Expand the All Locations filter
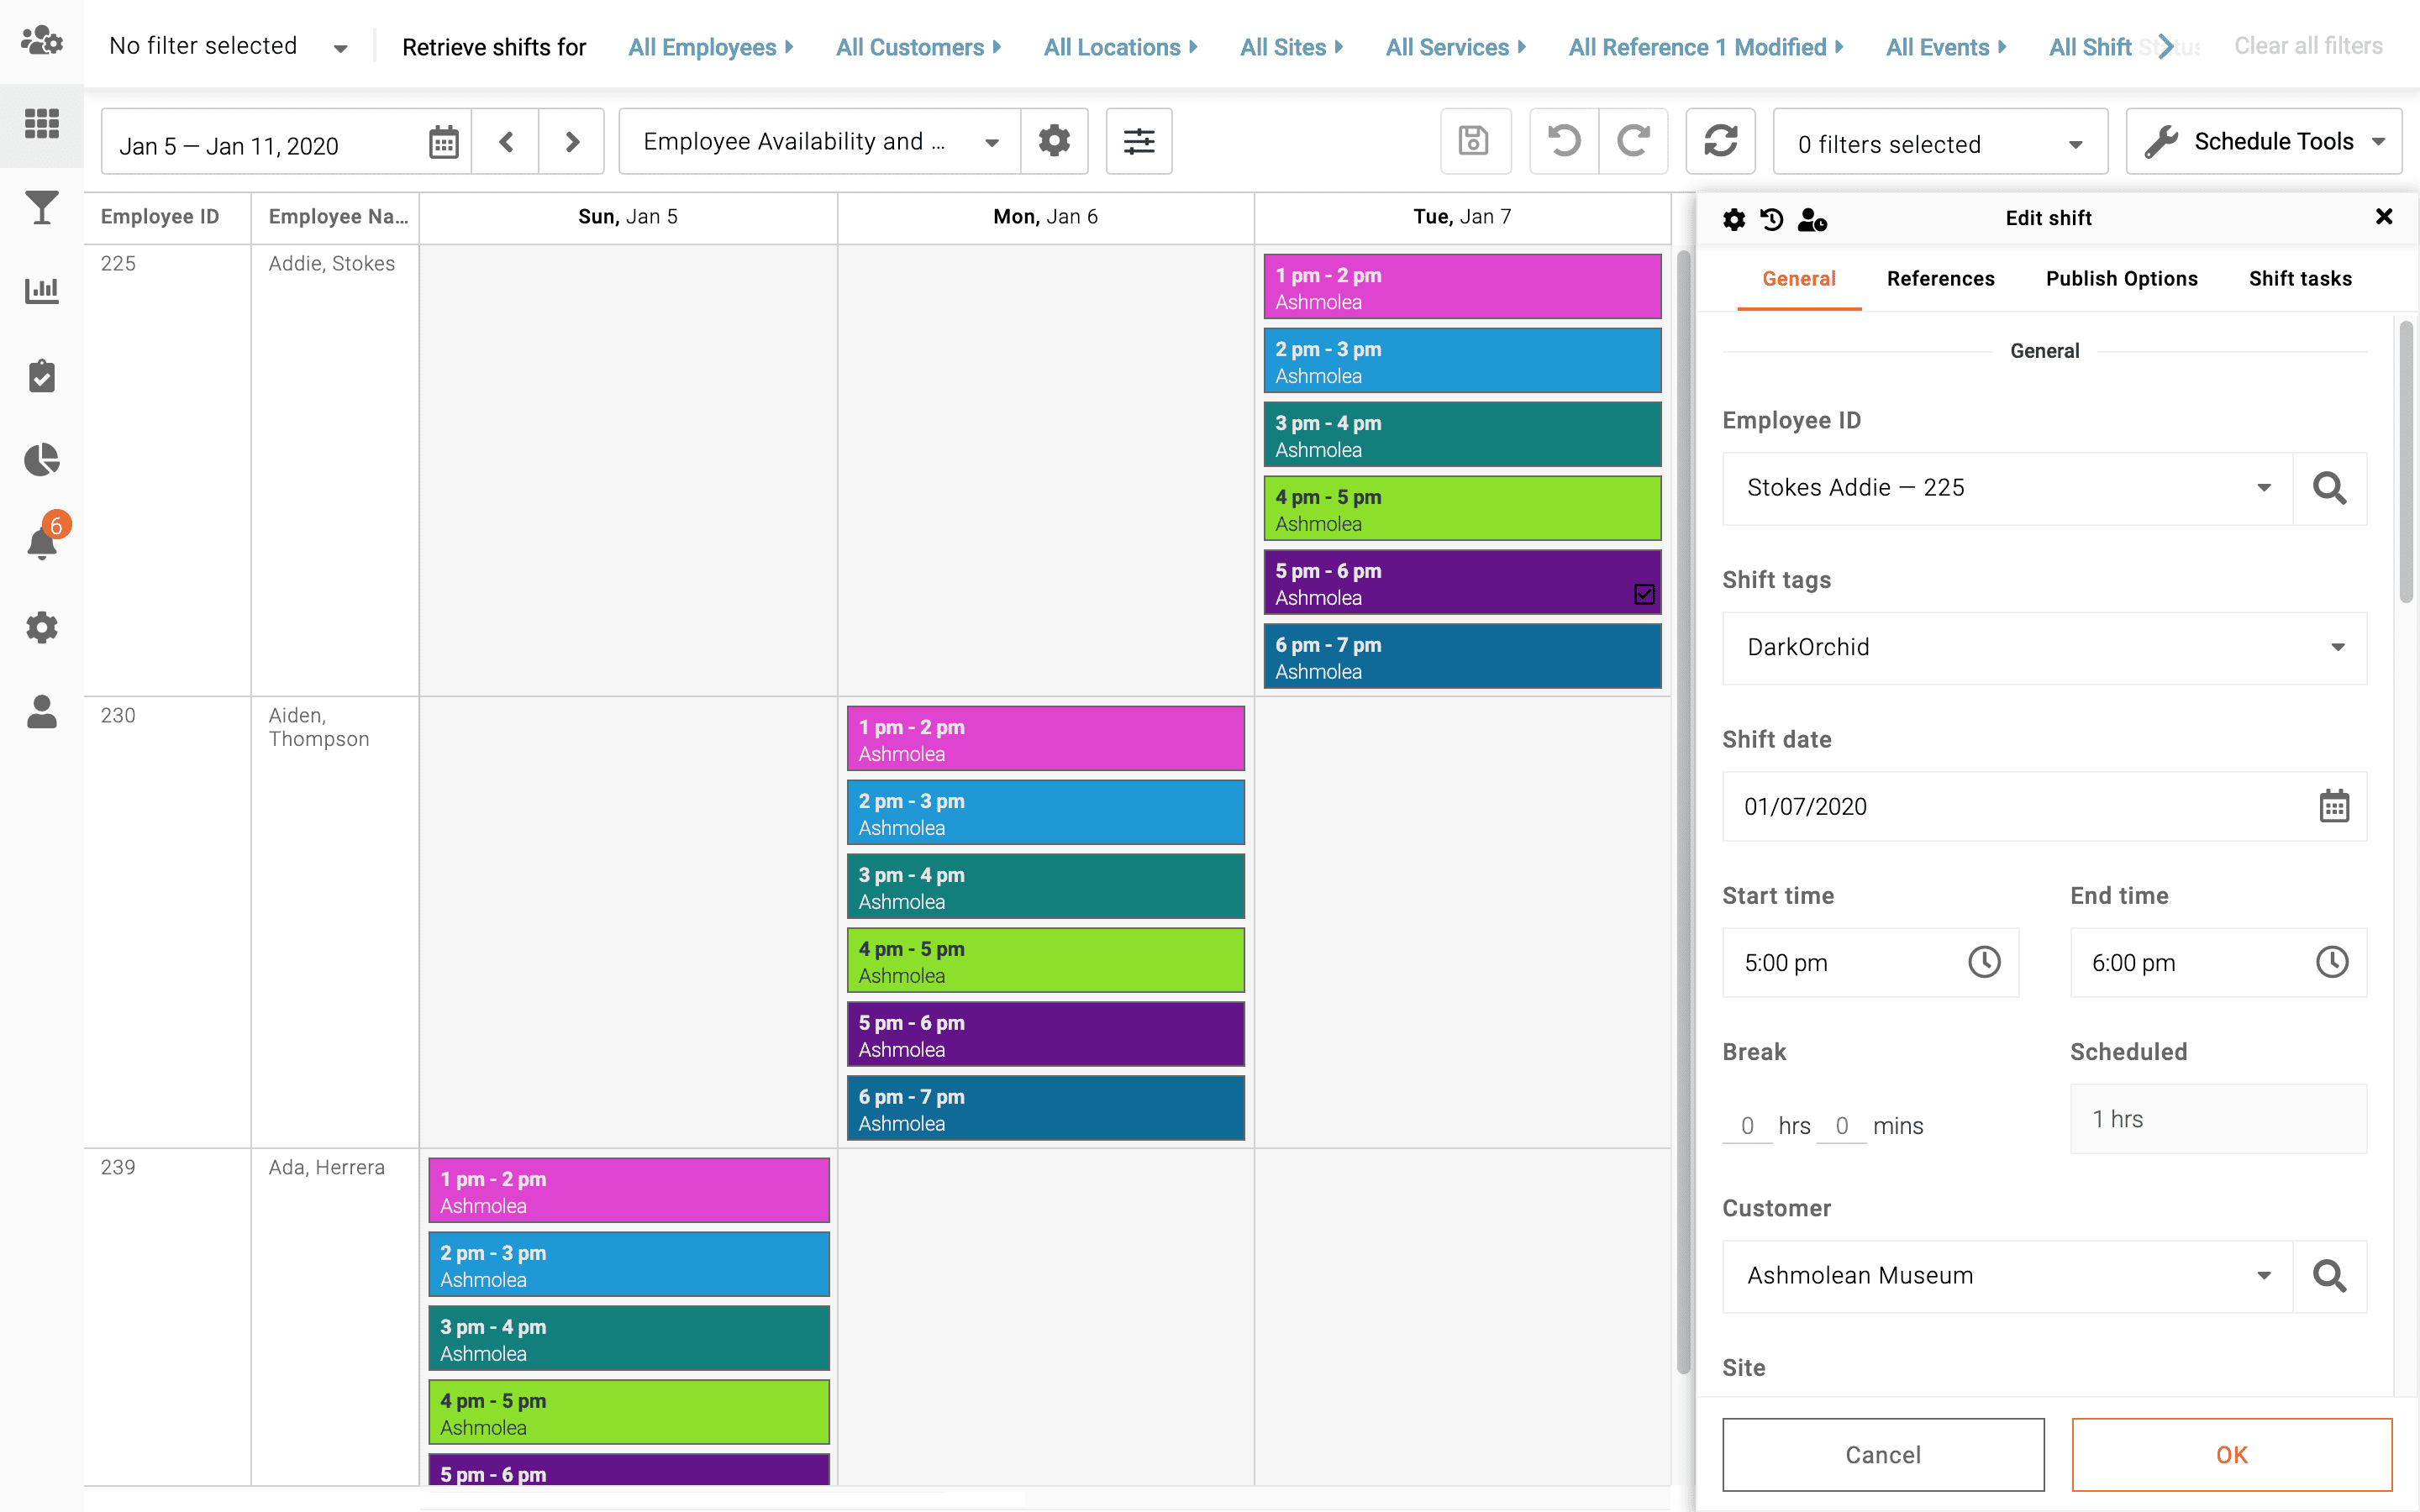The image size is (2420, 1512). coord(1120,47)
